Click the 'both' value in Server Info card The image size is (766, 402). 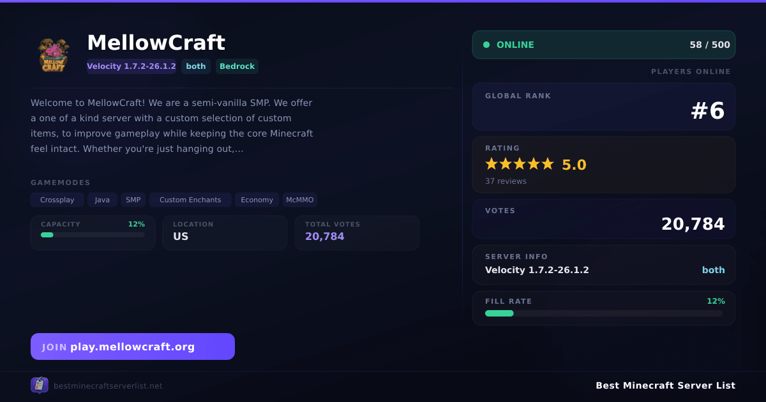tap(714, 270)
